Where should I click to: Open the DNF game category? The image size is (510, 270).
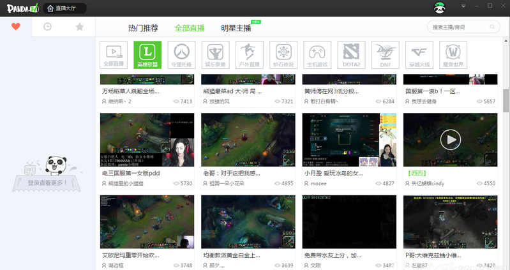[x=384, y=55]
